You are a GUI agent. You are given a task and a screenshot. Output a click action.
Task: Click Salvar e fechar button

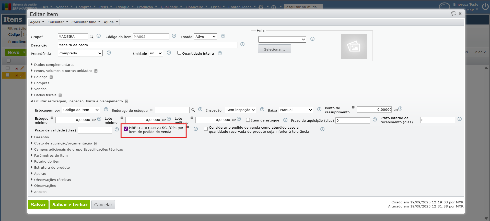coord(70,205)
